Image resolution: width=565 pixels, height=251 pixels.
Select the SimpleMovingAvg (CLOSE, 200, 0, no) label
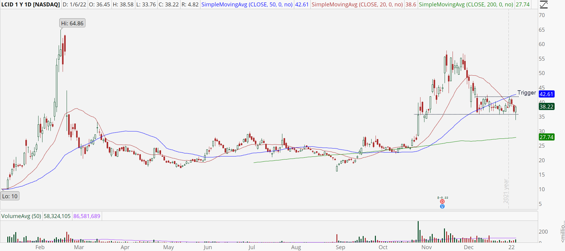click(466, 5)
